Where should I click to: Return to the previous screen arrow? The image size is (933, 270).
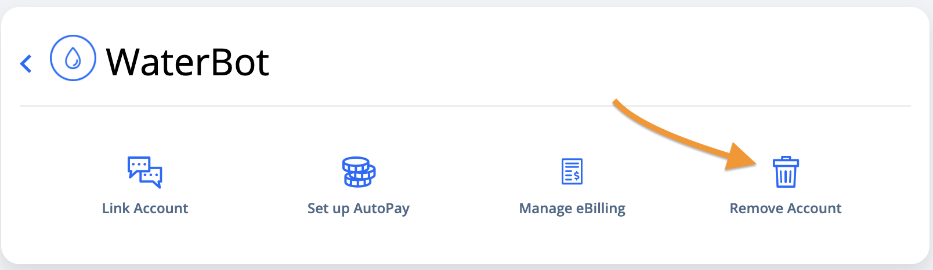(x=26, y=63)
